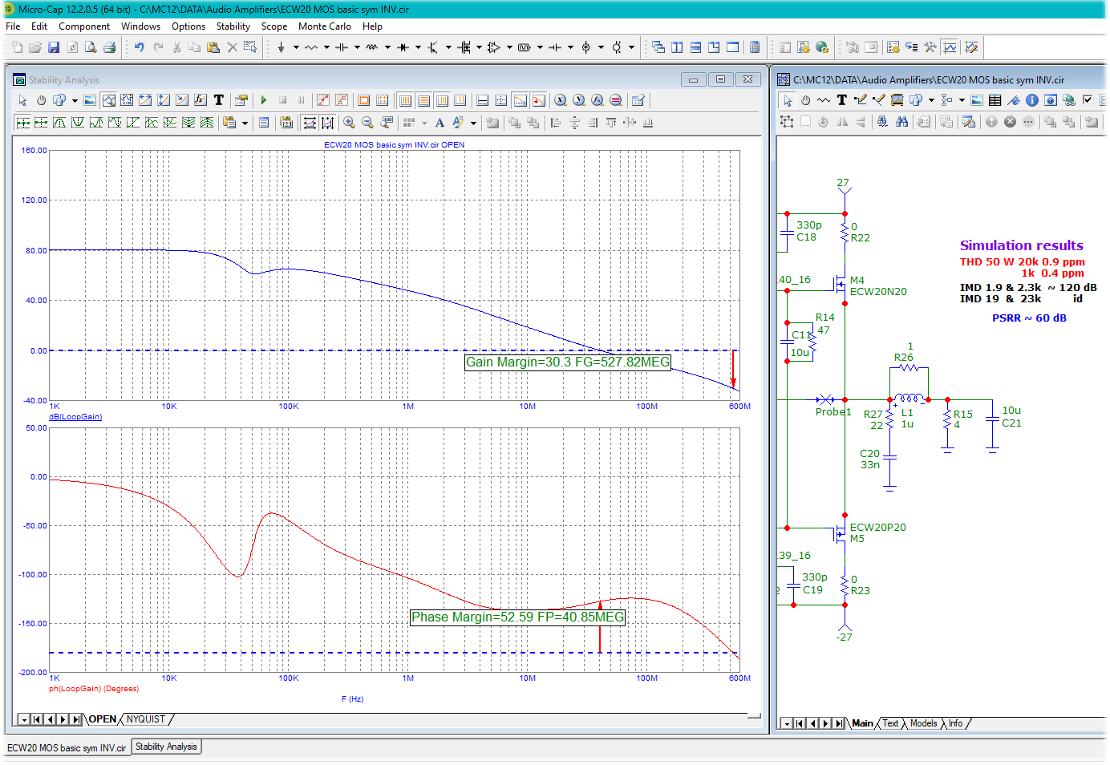Click the Go to X icon

click(561, 100)
